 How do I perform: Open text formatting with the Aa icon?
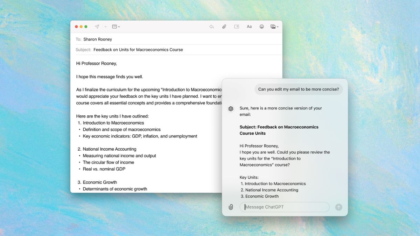point(249,26)
